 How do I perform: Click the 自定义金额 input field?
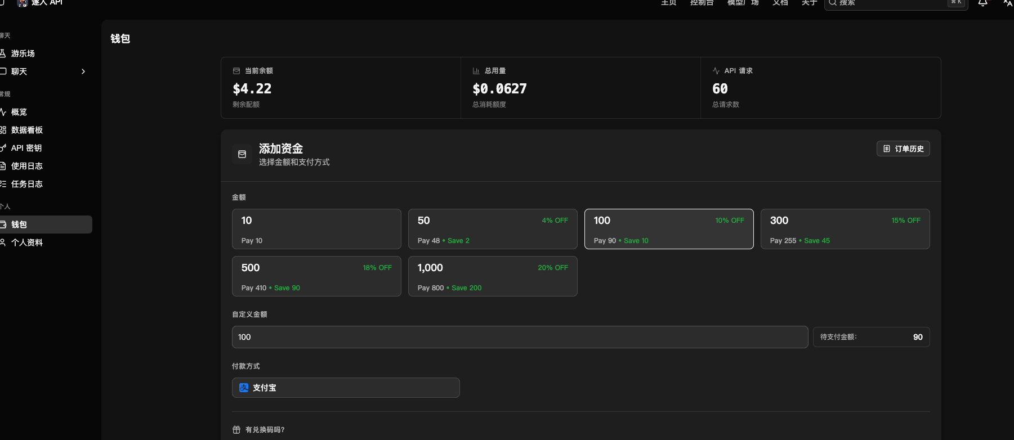point(520,337)
